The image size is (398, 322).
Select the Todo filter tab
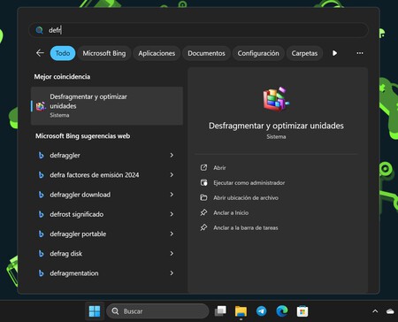[63, 53]
